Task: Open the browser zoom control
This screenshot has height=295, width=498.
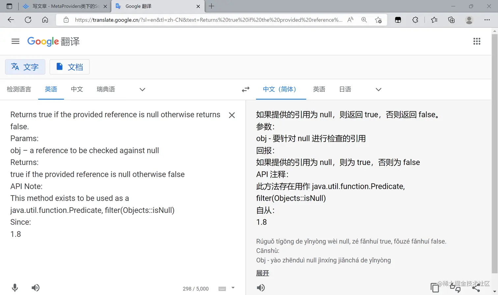Action: 364,20
